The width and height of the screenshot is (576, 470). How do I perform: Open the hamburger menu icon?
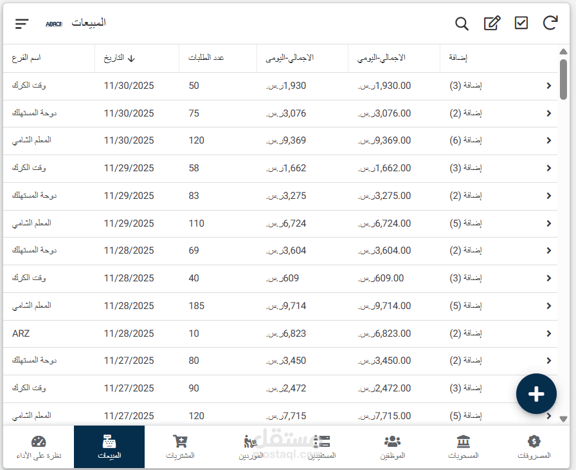click(22, 24)
